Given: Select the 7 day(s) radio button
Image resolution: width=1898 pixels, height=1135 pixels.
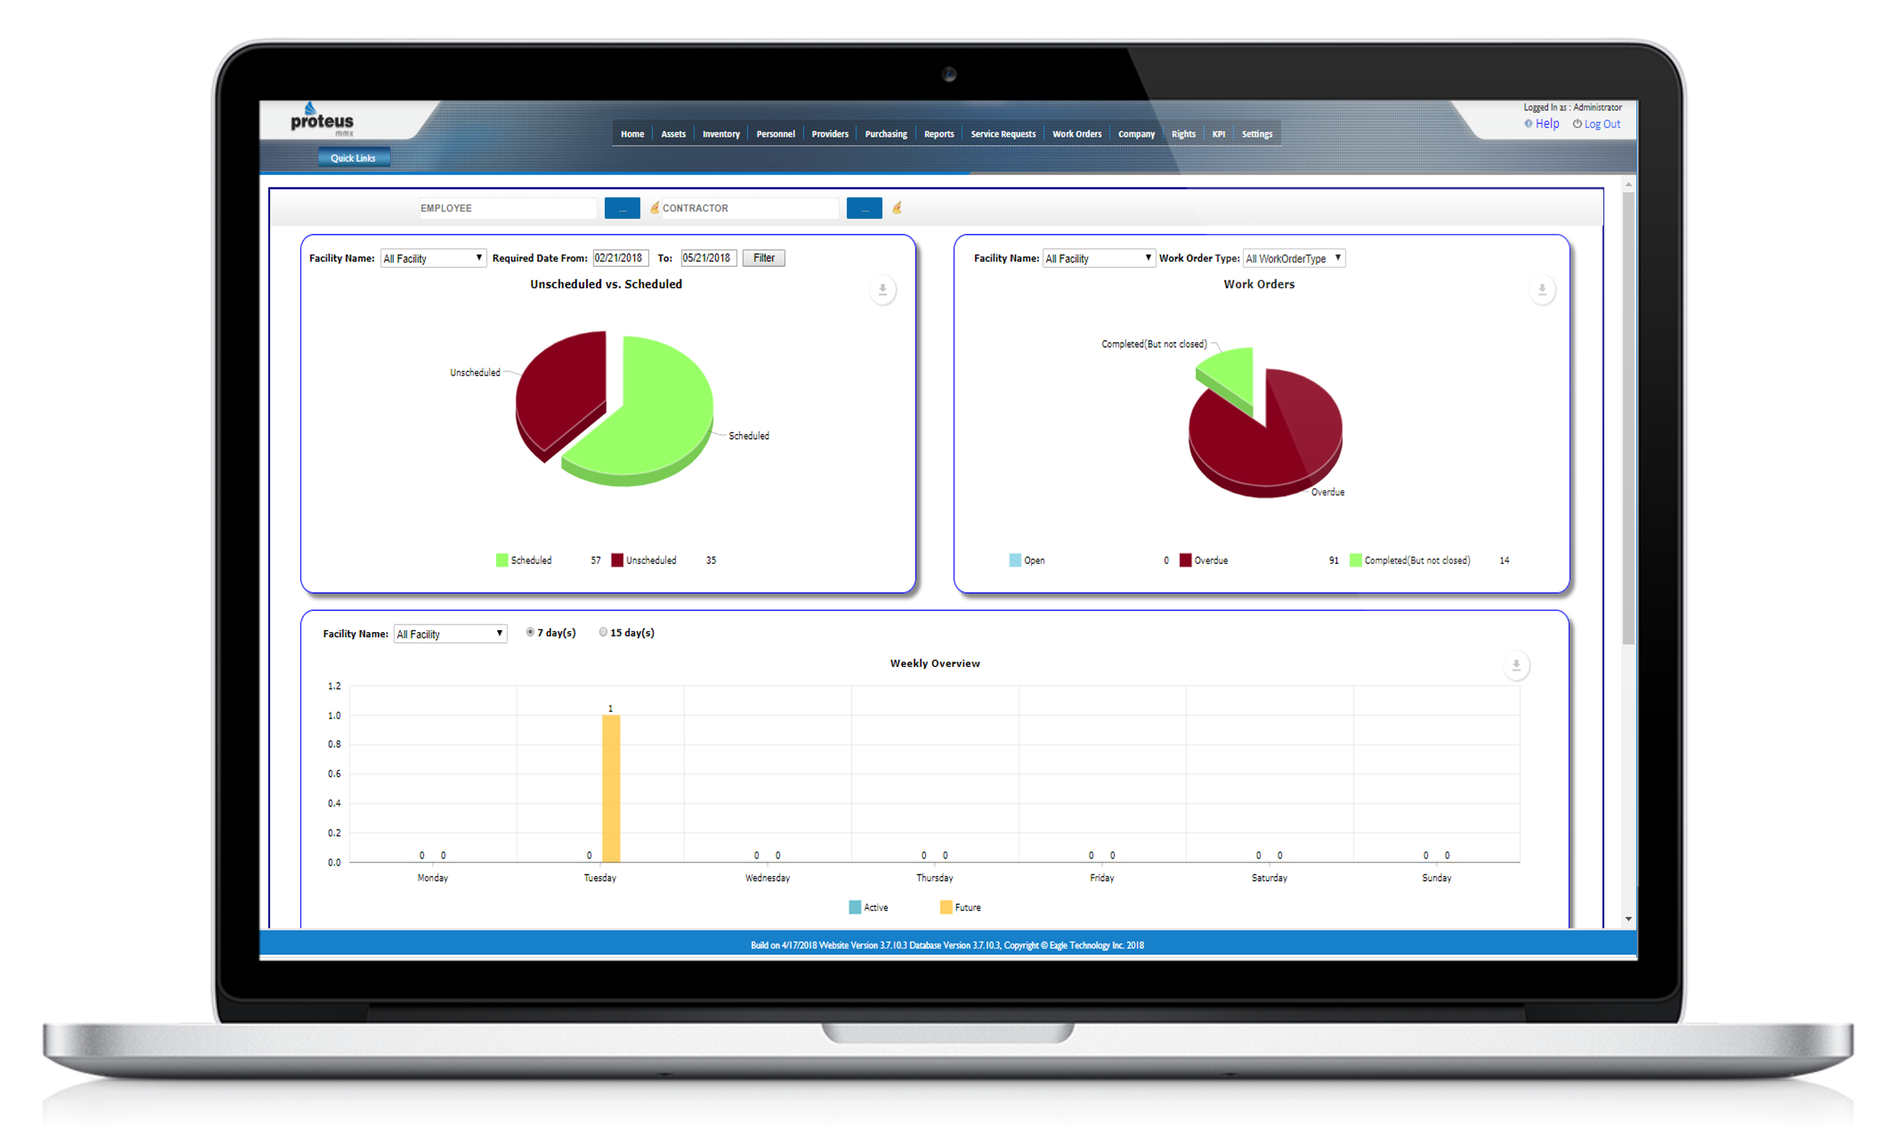Looking at the screenshot, I should pos(530,632).
